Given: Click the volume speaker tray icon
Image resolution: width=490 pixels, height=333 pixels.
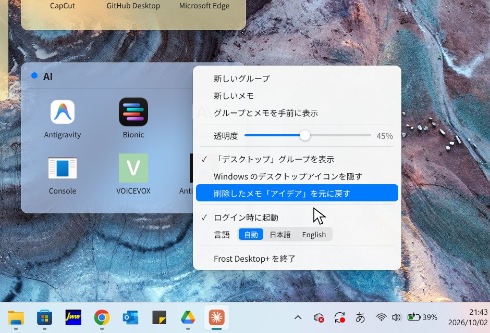Looking at the screenshot, I should coord(396,317).
